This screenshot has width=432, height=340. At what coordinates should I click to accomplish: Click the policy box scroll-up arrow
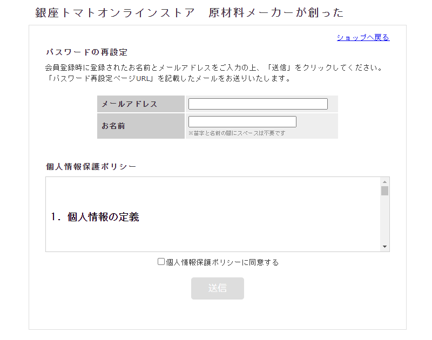coord(384,182)
